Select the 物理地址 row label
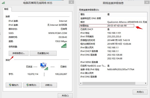Screen dimensions: 150x98 pos(84,26)
